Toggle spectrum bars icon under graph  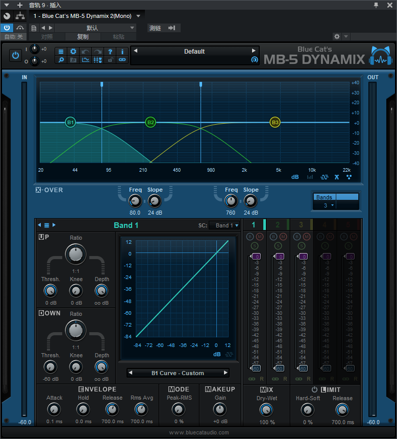click(310, 177)
